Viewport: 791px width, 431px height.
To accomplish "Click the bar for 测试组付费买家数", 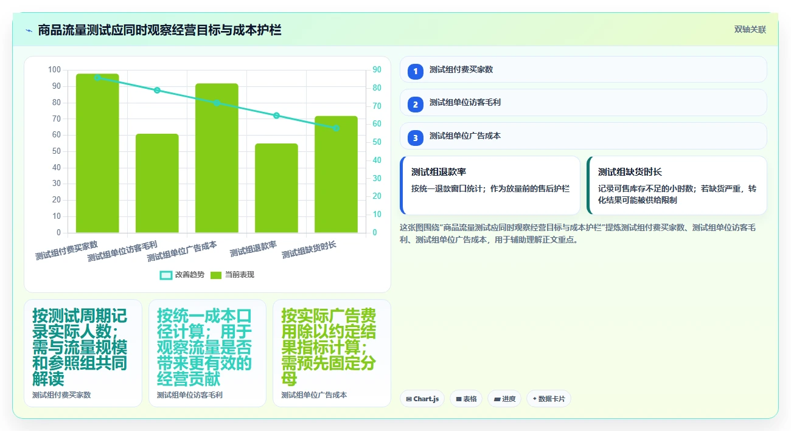I will tap(97, 153).
